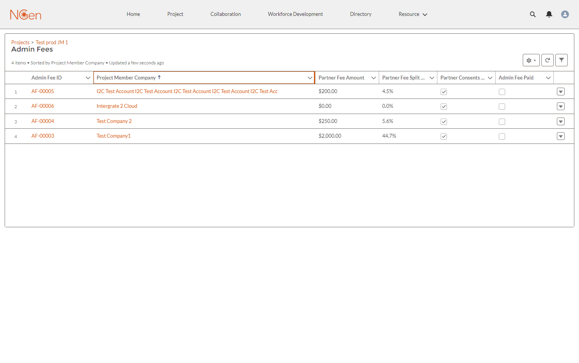
Task: Expand Partner Consents column menu
Action: [x=490, y=78]
